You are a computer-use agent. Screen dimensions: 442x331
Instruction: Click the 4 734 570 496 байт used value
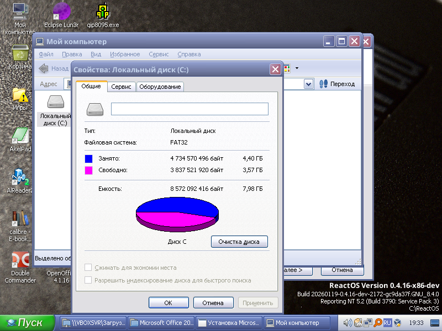click(197, 158)
